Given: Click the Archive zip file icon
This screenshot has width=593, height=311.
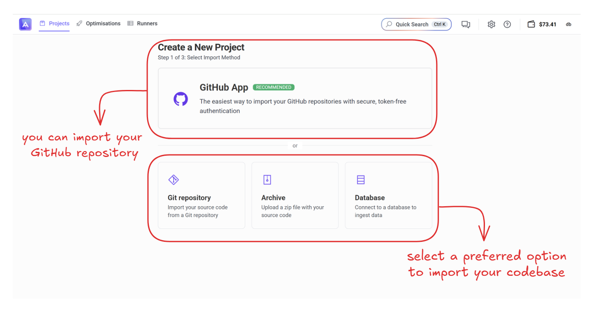Looking at the screenshot, I should coord(267,179).
